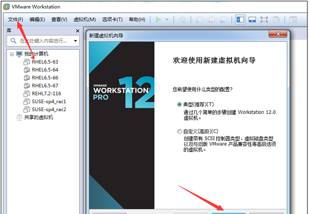Open the 查看(V) menu

pyautogui.click(x=59, y=20)
